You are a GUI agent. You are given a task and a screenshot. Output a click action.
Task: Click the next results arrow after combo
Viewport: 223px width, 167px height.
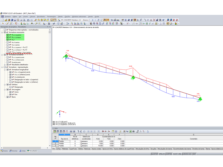pyautogui.click(x=95, y=20)
